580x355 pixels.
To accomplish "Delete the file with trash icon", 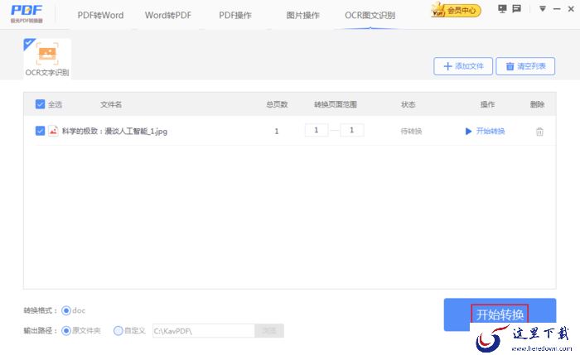I will coord(539,132).
